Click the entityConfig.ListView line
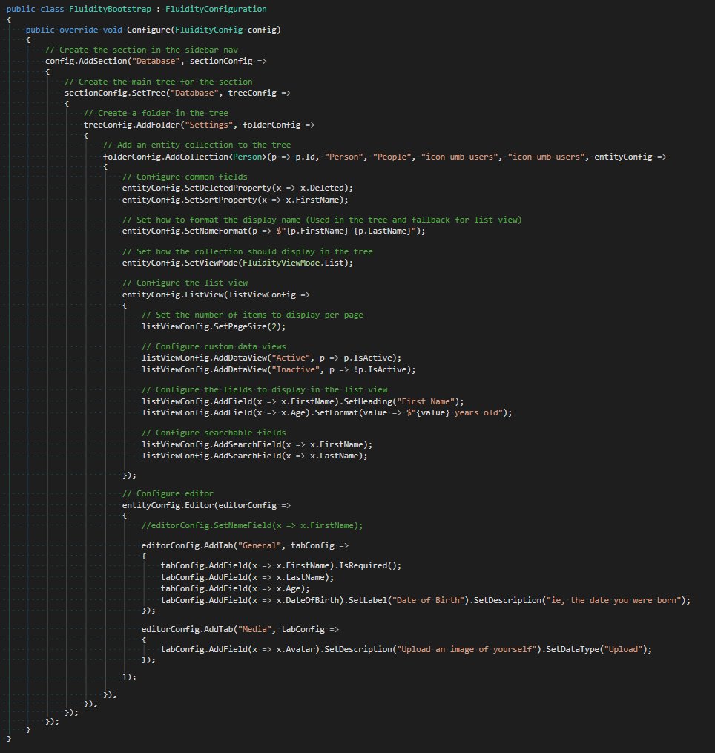This screenshot has width=715, height=753. (x=216, y=295)
